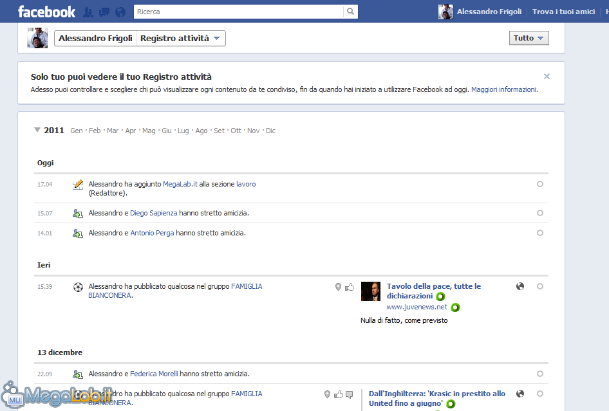This screenshot has height=411, width=609.
Task: Click the Trova i tuoi amici link
Action: (563, 12)
